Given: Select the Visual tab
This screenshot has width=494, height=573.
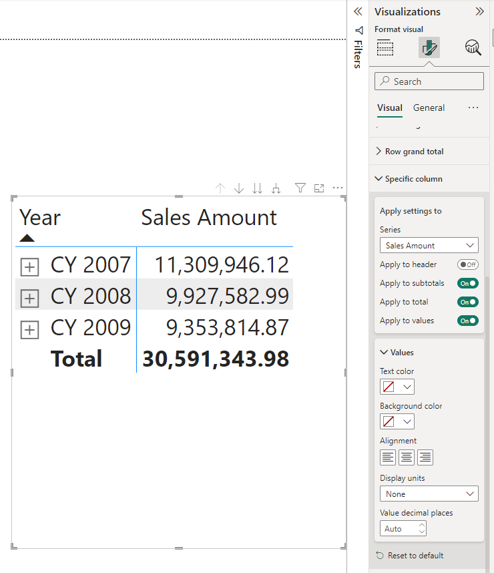Looking at the screenshot, I should [389, 108].
